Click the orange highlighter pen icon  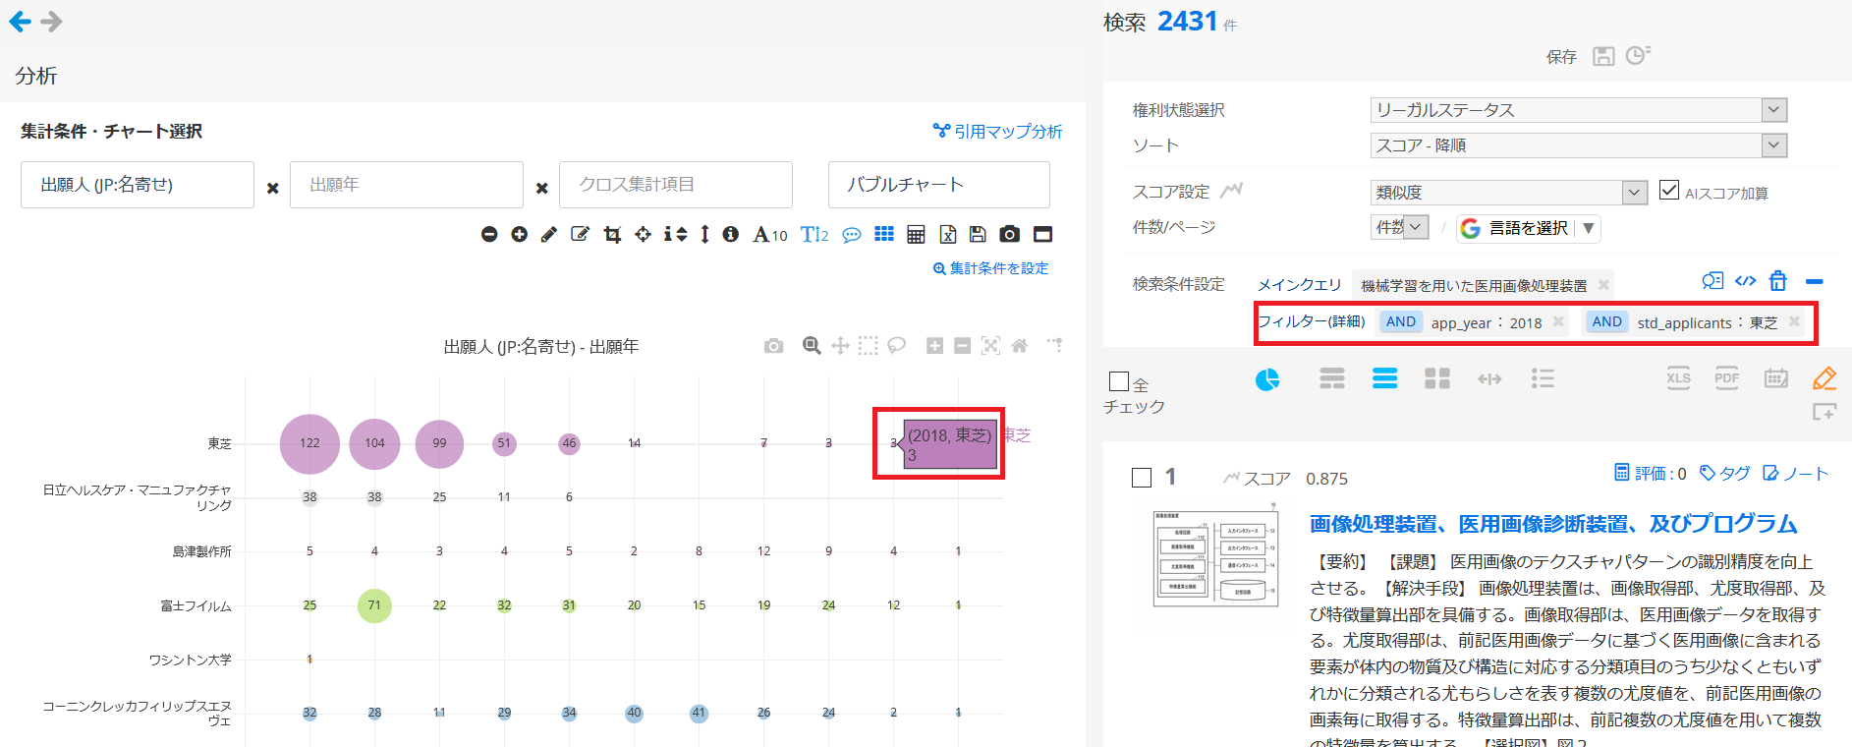[1824, 378]
